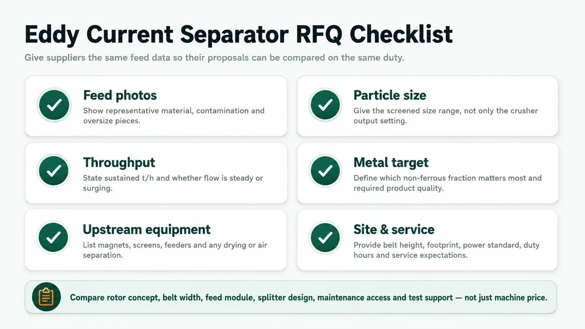Click the Eddy Current Separator RFQ Checklist title
The image size is (585, 329).
tap(239, 35)
